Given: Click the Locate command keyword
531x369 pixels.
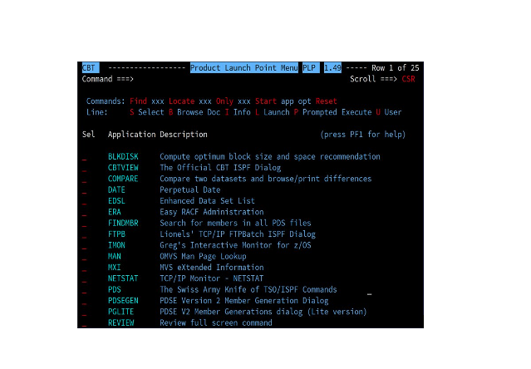Looking at the screenshot, I should coord(181,101).
